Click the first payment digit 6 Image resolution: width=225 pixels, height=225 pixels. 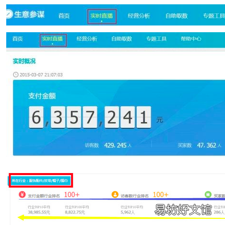coord(36,117)
